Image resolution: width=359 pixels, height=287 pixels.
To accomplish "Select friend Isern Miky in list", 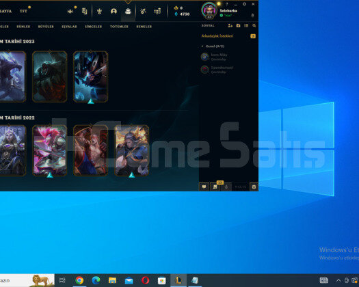I will coord(228,57).
